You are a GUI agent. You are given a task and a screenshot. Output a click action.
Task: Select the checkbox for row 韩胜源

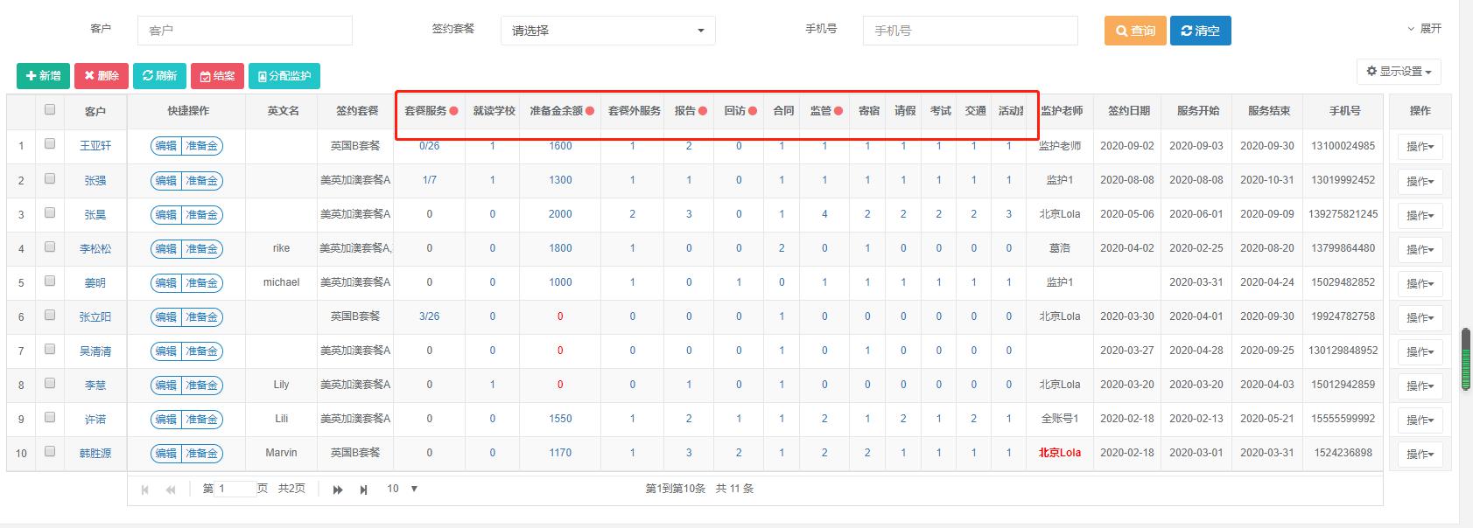click(50, 452)
